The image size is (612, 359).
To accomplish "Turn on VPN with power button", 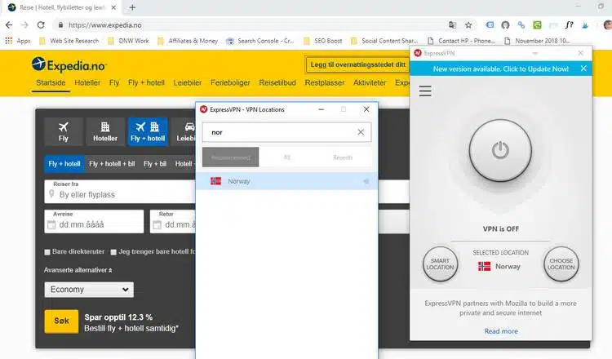I will (500, 151).
